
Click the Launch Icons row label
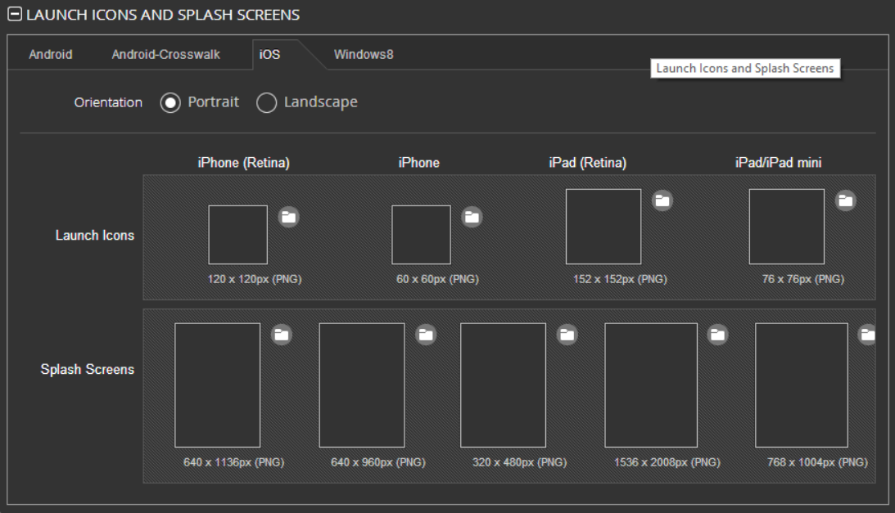[95, 235]
